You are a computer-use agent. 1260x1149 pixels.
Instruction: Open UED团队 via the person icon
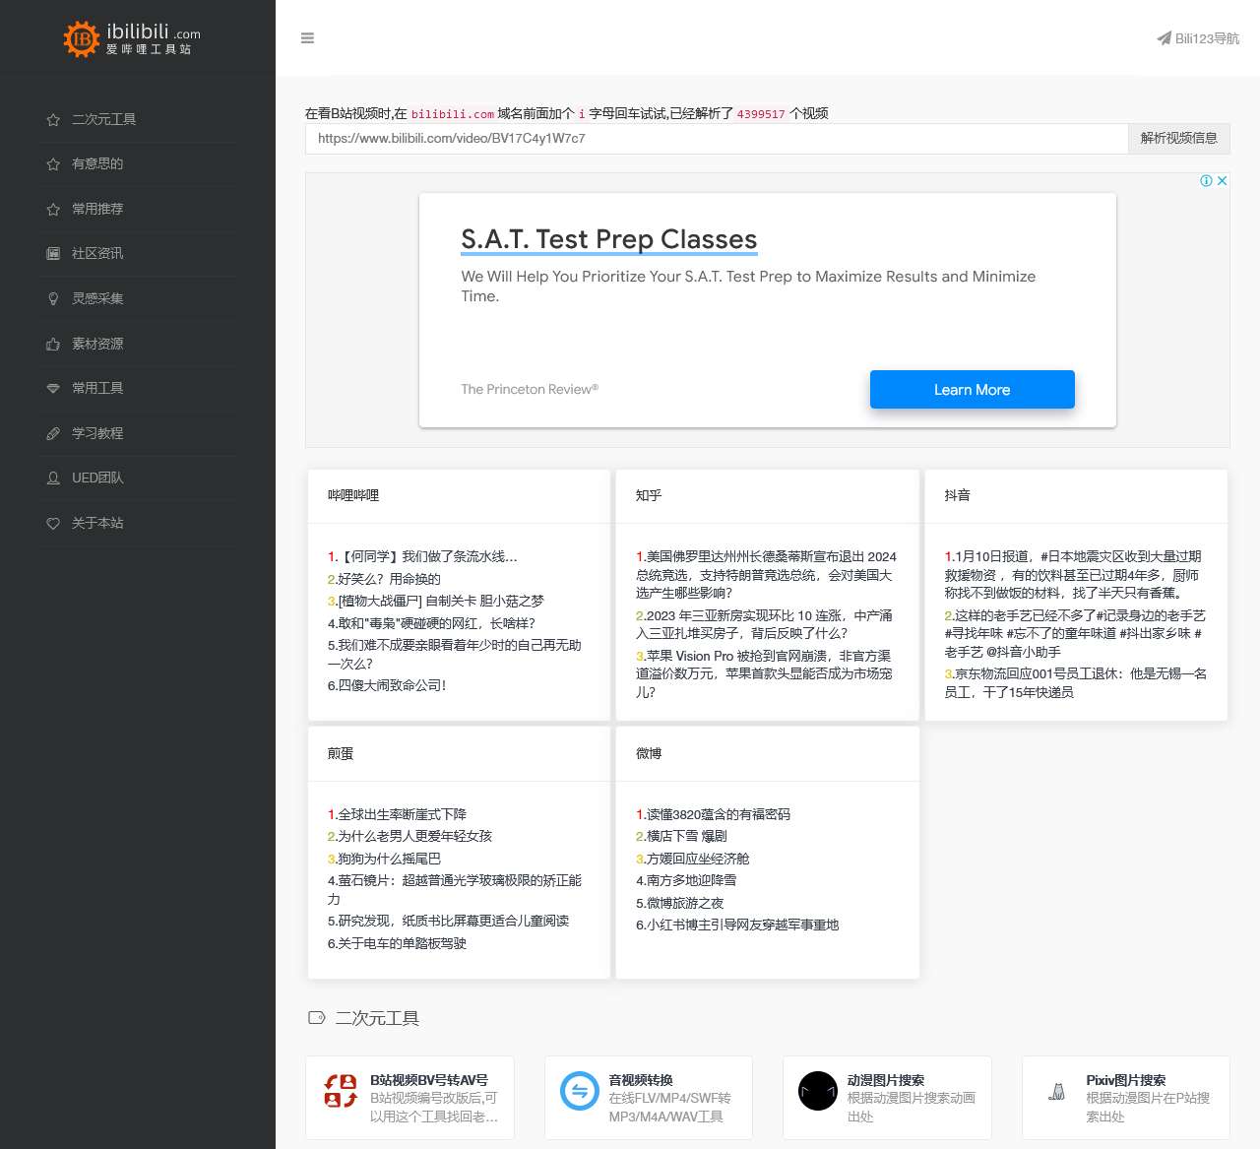pos(52,478)
